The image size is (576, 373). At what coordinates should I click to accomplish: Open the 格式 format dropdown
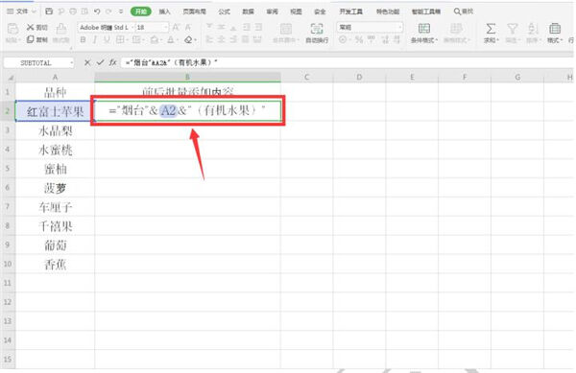(555, 33)
